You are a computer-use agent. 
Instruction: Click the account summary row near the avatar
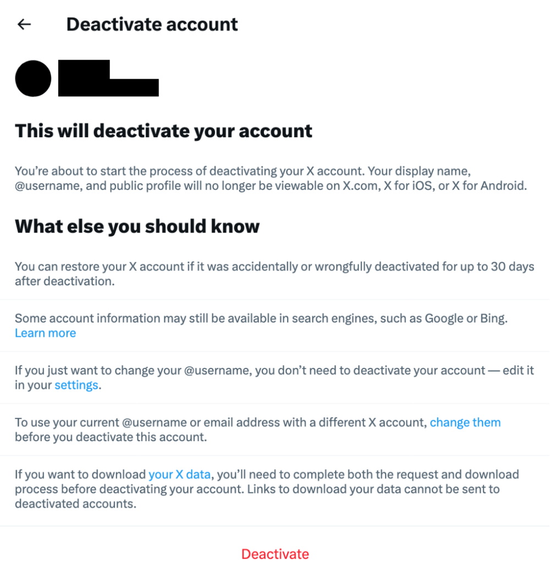click(88, 78)
